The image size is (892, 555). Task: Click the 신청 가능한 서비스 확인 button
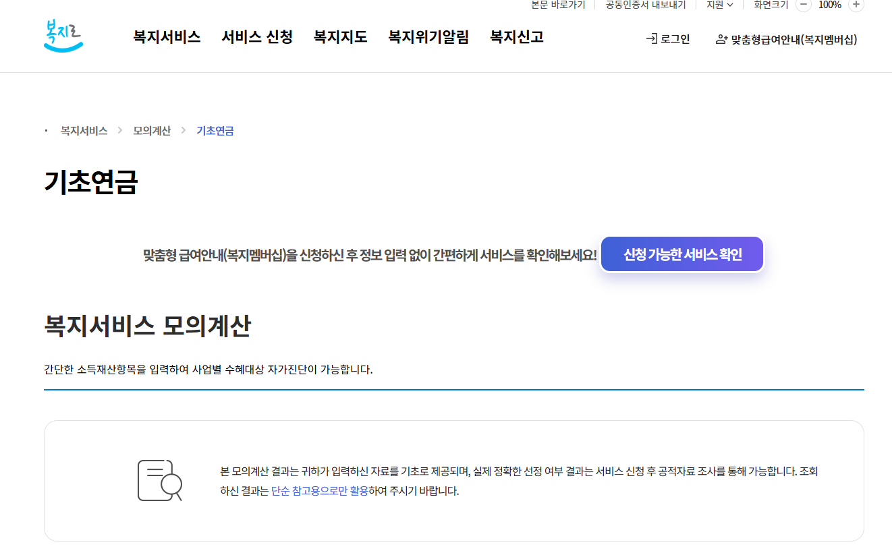click(x=681, y=254)
